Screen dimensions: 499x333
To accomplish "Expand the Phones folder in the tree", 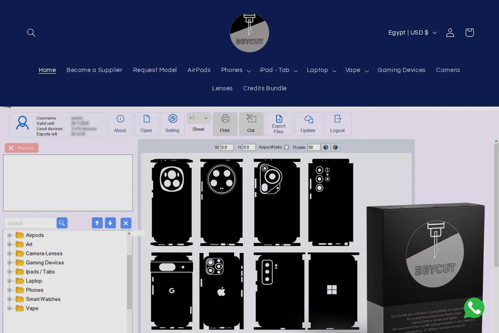I will [9, 290].
